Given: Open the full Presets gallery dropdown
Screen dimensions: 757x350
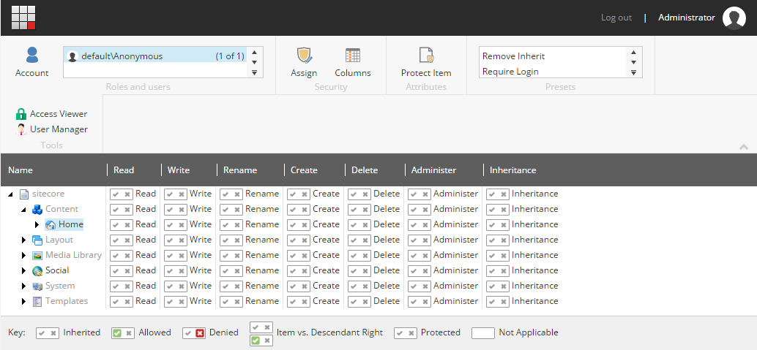Looking at the screenshot, I should tap(633, 72).
